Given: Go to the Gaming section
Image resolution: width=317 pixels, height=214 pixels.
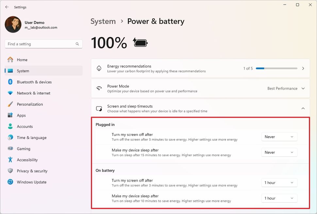Looking at the screenshot, I should [x=24, y=149].
